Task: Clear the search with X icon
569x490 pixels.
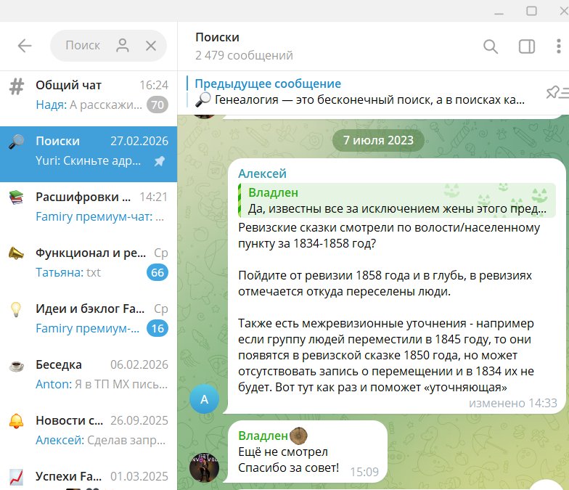Action: point(151,46)
